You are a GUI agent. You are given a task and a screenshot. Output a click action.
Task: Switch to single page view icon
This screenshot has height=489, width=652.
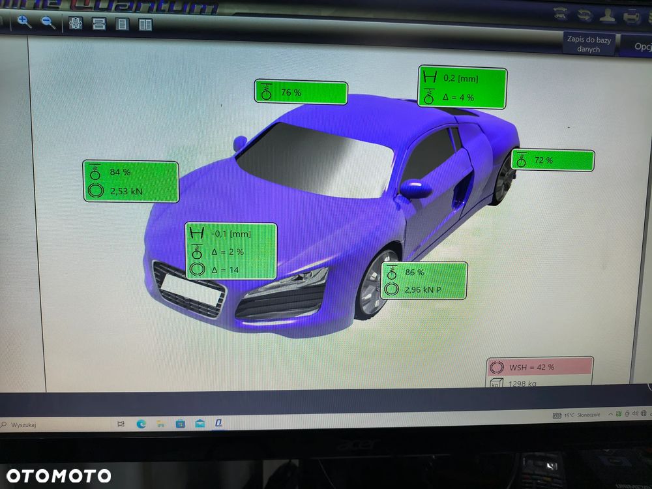pyautogui.click(x=122, y=24)
